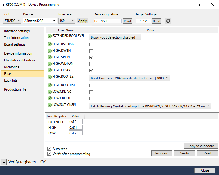Click the status icon beside HIGH.SPIEN
This screenshot has width=219, height=175.
pyautogui.click(x=49, y=57)
